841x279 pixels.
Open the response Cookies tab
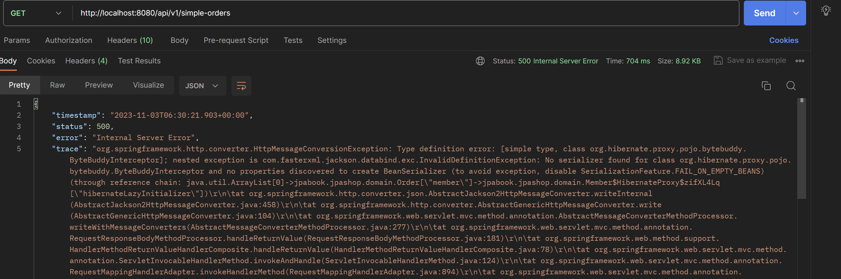41,61
